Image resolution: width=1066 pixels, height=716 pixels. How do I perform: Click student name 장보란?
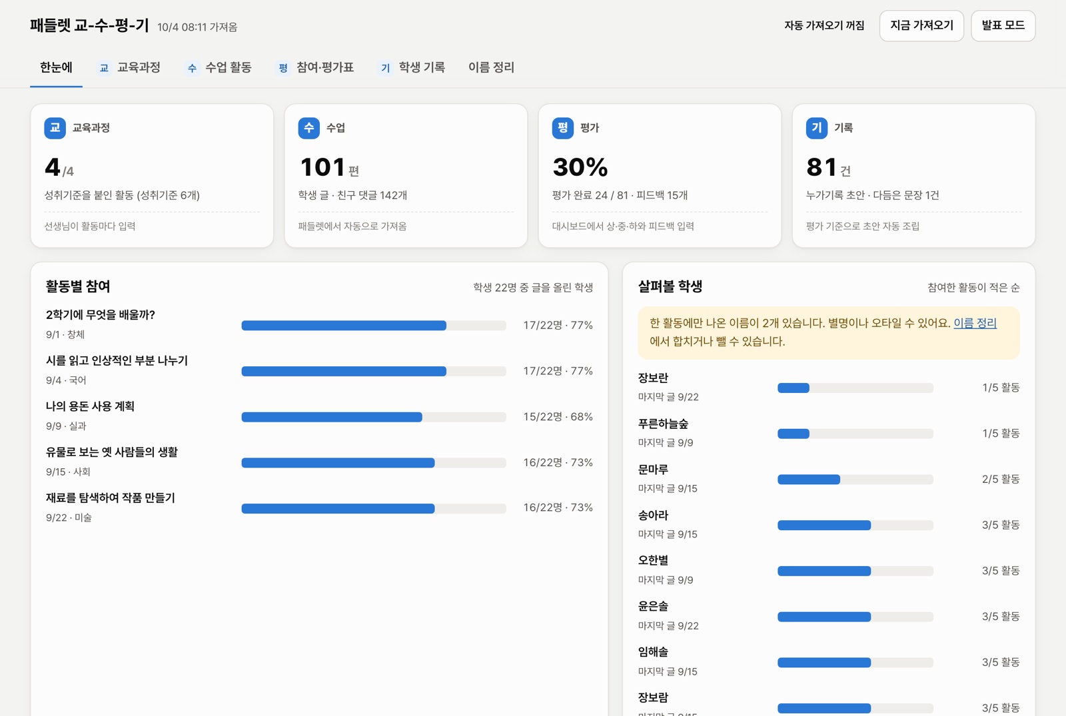(x=653, y=378)
